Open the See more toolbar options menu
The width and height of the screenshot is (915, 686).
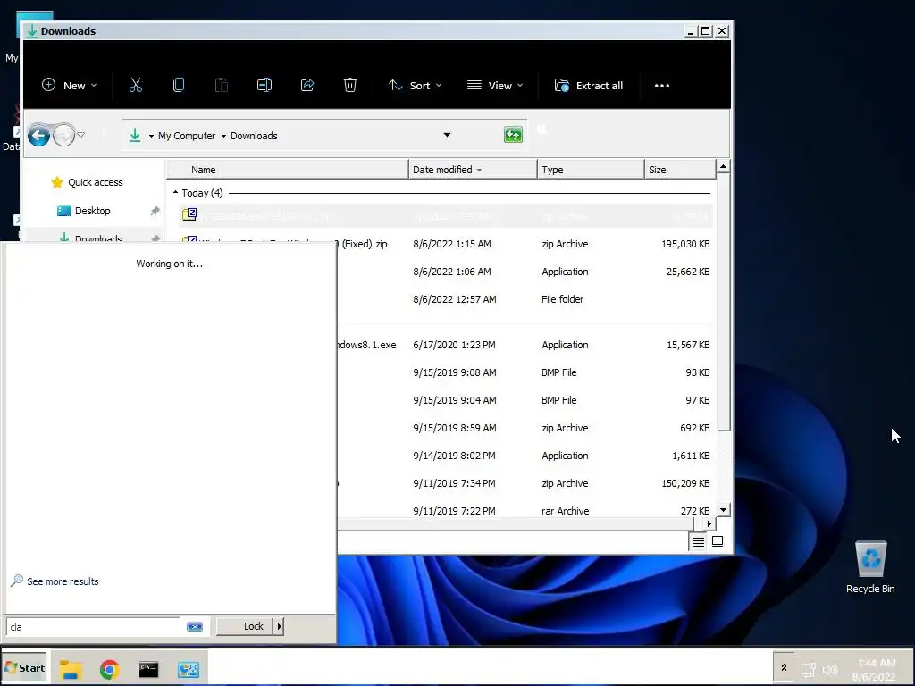coord(662,85)
